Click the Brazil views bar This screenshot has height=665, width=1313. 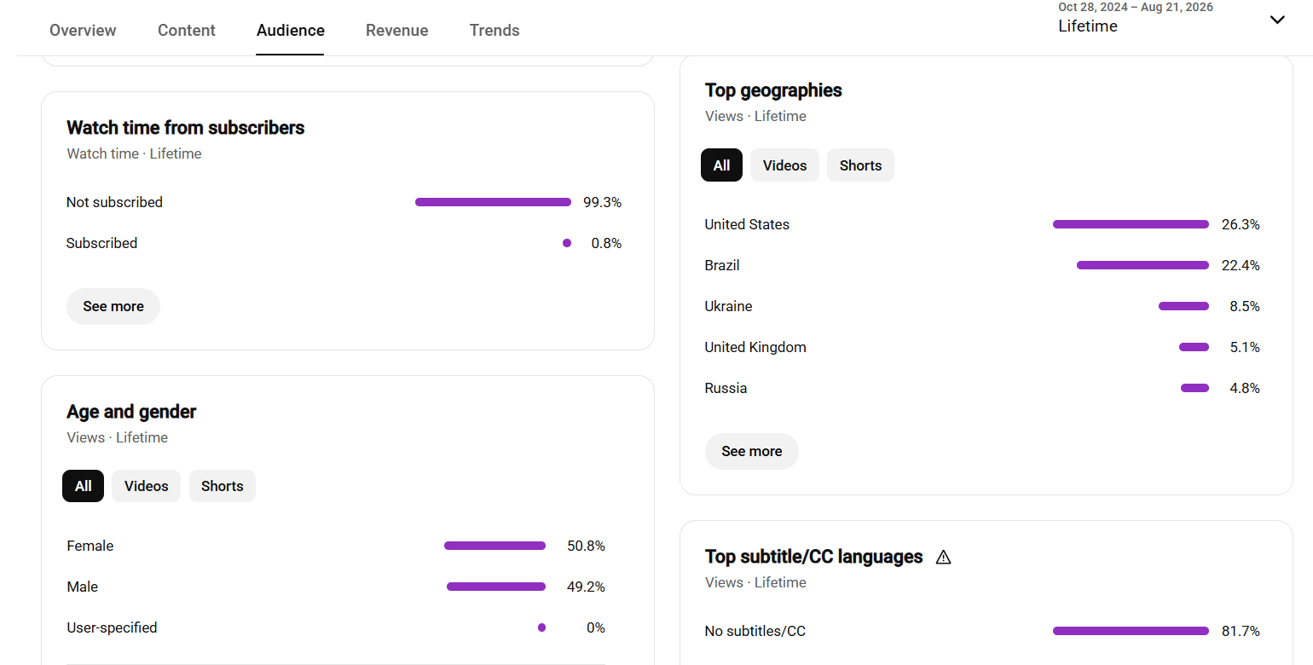[1142, 265]
